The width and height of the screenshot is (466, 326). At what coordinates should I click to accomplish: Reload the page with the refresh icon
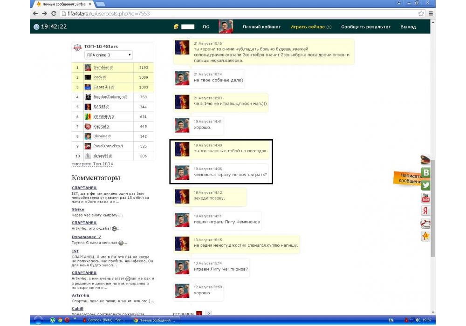[x=54, y=14]
